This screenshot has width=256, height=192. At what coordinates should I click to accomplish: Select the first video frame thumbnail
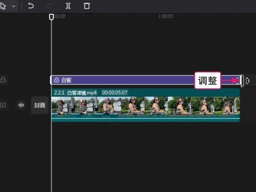(x=63, y=105)
